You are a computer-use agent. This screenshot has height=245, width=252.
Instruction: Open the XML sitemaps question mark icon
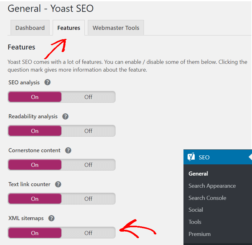tap(51, 218)
